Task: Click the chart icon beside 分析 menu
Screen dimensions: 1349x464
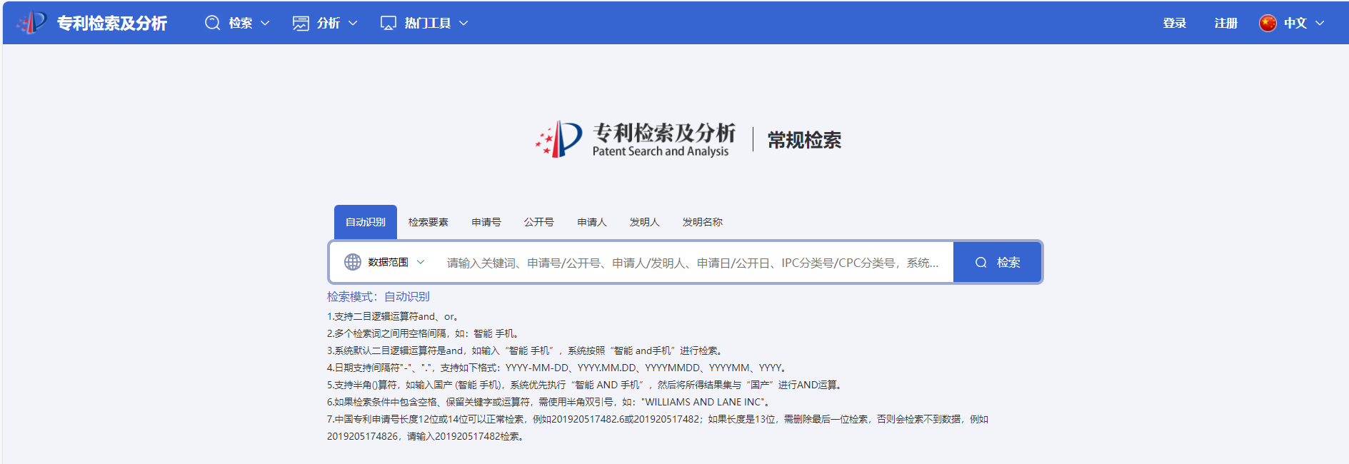Action: [x=301, y=23]
